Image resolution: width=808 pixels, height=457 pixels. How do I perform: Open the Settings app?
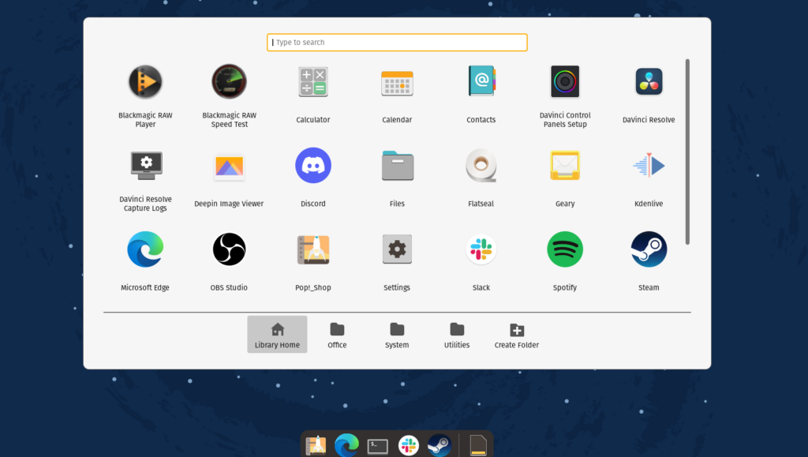pos(397,249)
